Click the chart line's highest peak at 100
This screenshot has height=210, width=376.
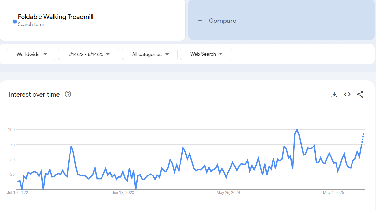[x=297, y=130]
